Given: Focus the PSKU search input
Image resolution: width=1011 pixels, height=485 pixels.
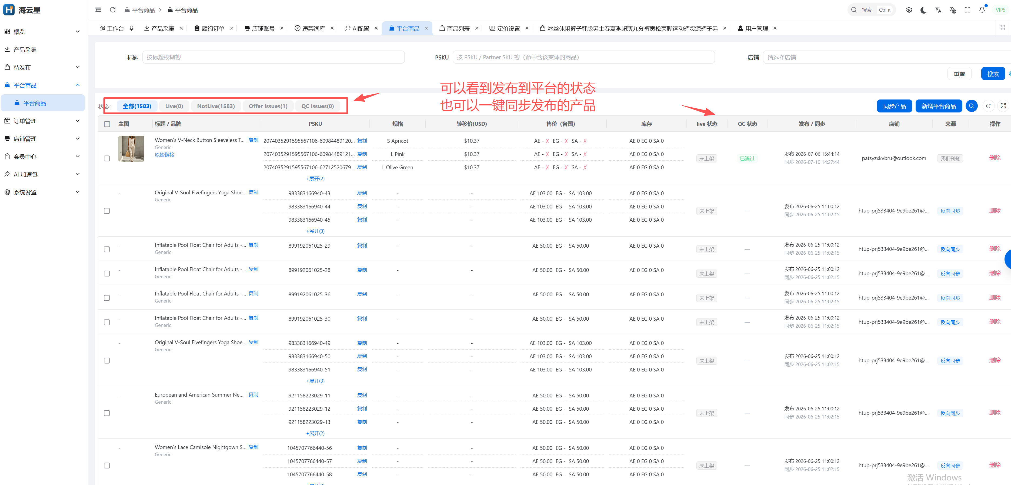Looking at the screenshot, I should (583, 57).
